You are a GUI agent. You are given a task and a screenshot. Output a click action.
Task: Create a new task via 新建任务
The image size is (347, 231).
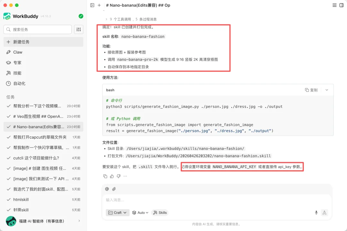point(43,42)
